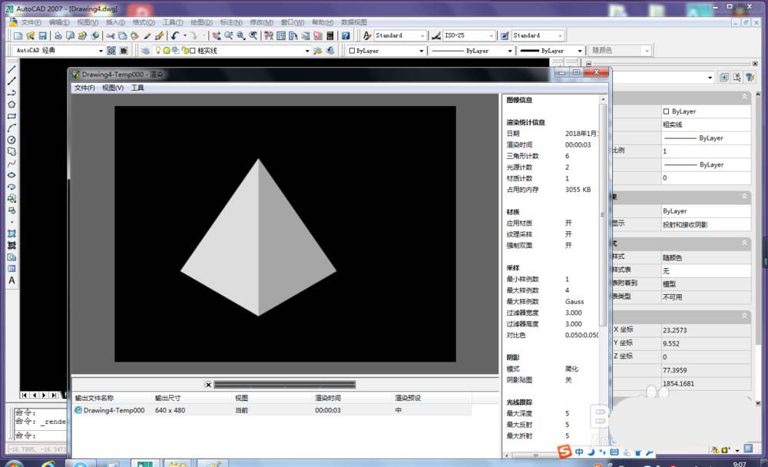Click the Save icon in toolbar
The height and width of the screenshot is (467, 768).
point(43,35)
